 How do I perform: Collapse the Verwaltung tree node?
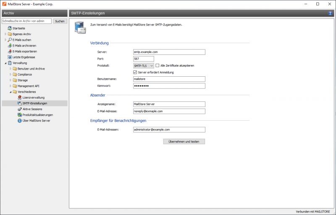(x=5, y=63)
